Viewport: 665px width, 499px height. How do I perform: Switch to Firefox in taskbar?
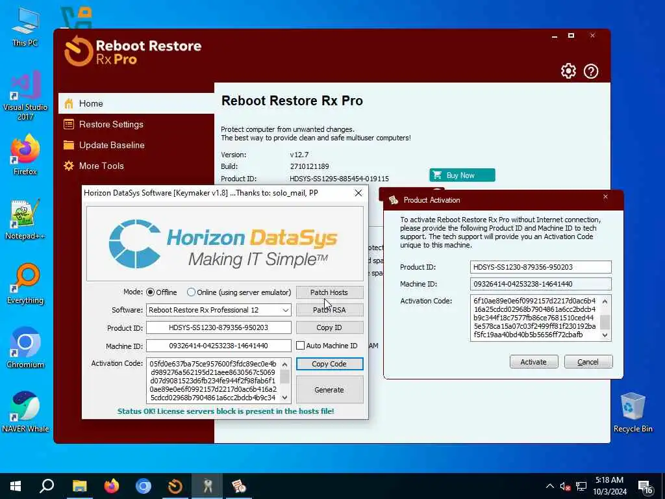click(112, 486)
